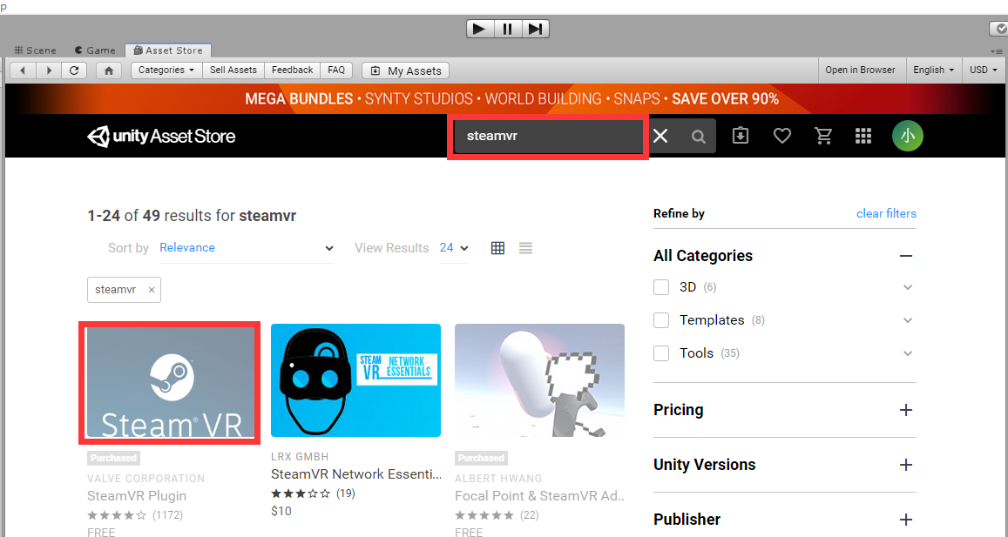Image resolution: width=1008 pixels, height=537 pixels.
Task: Open the Focal Point thumbnail
Action: coord(539,380)
